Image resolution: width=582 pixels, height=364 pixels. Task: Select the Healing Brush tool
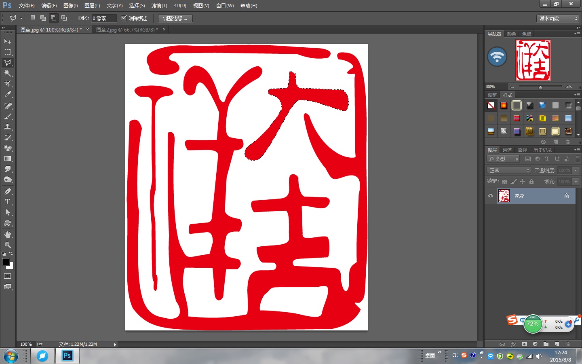(8, 106)
